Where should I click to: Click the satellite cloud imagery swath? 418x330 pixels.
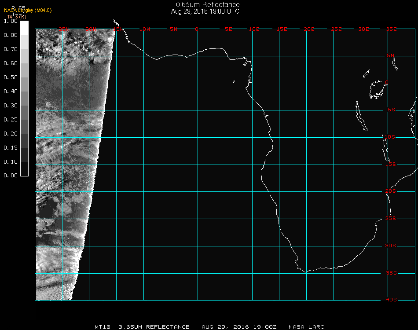(x=70, y=165)
